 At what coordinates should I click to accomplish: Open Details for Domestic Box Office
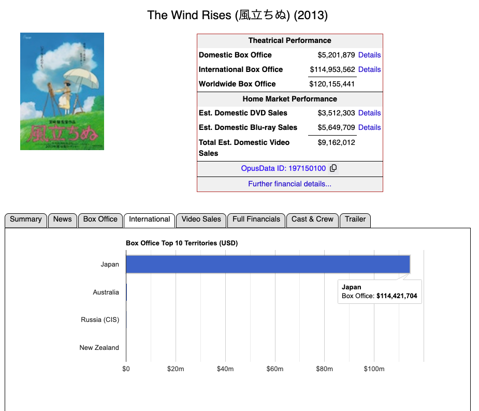[x=369, y=55]
